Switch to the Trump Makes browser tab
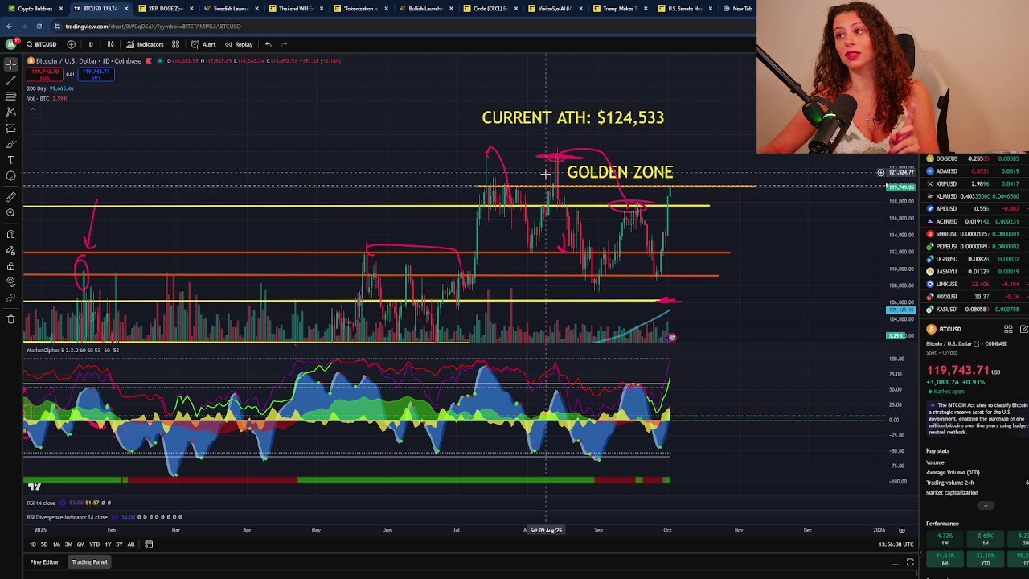The image size is (1029, 579). point(621,8)
